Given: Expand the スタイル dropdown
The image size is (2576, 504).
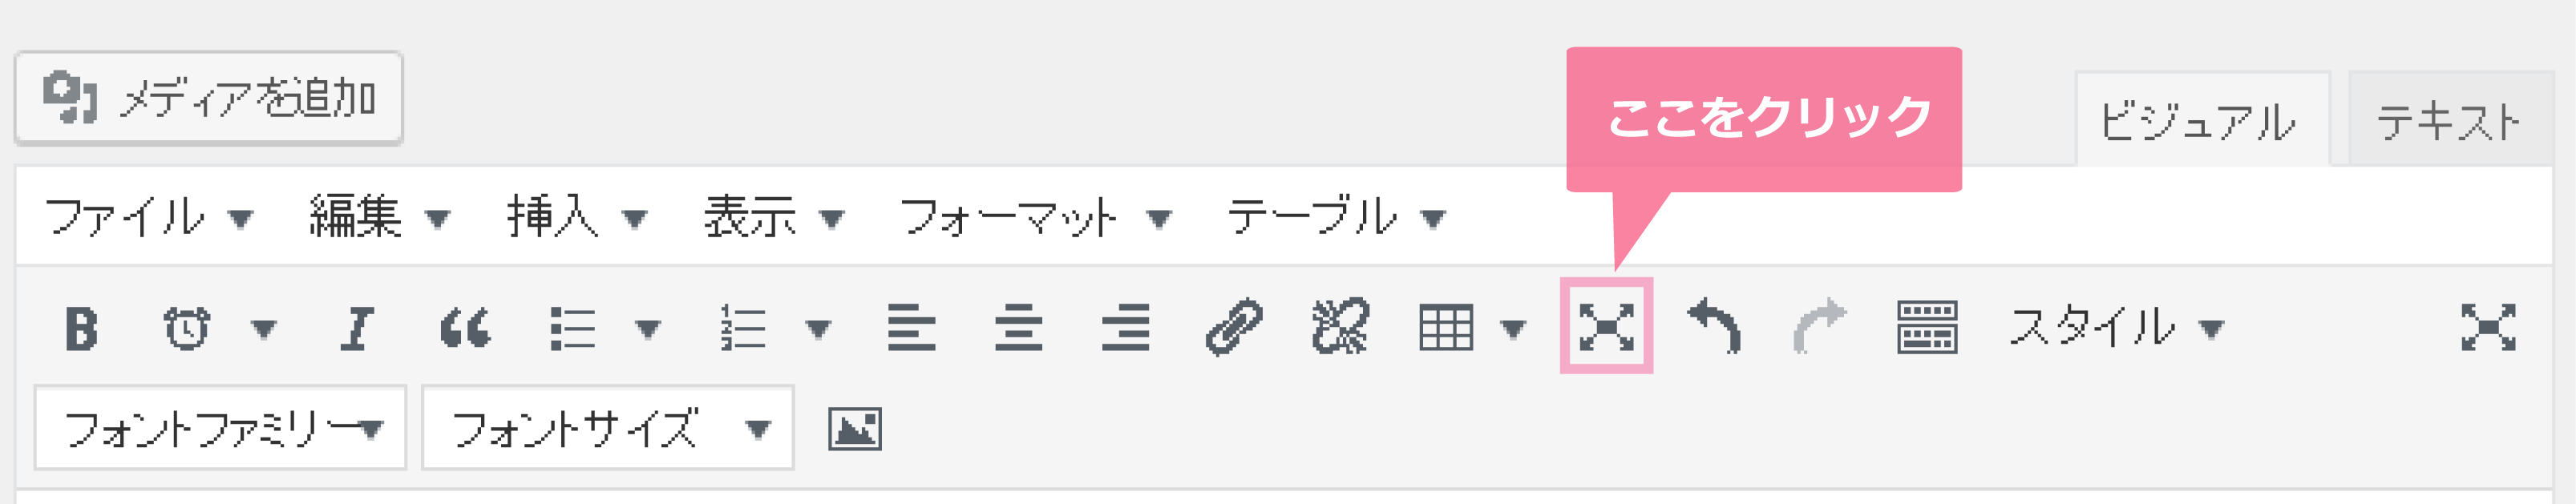Looking at the screenshot, I should 2115,327.
